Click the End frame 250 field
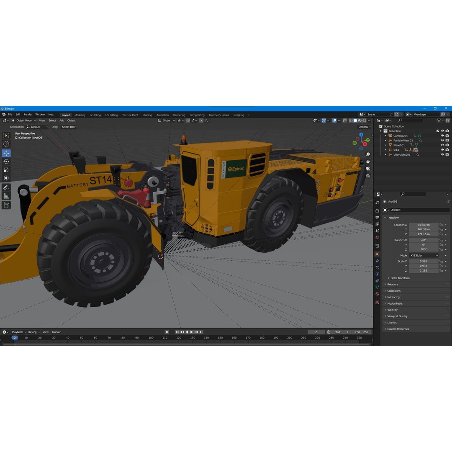 coord(362,332)
